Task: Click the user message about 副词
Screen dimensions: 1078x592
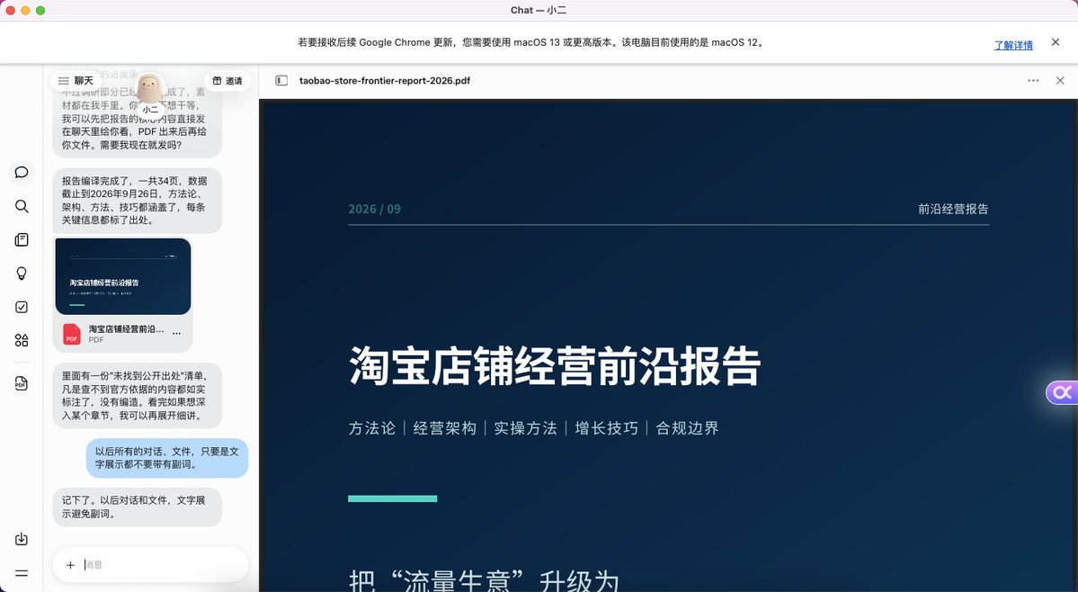Action: click(x=167, y=458)
